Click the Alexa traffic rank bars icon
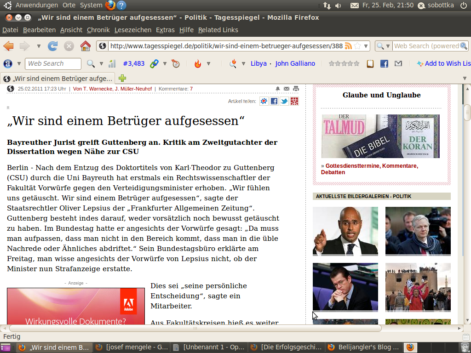This screenshot has width=471, height=353. pyautogui.click(x=112, y=63)
